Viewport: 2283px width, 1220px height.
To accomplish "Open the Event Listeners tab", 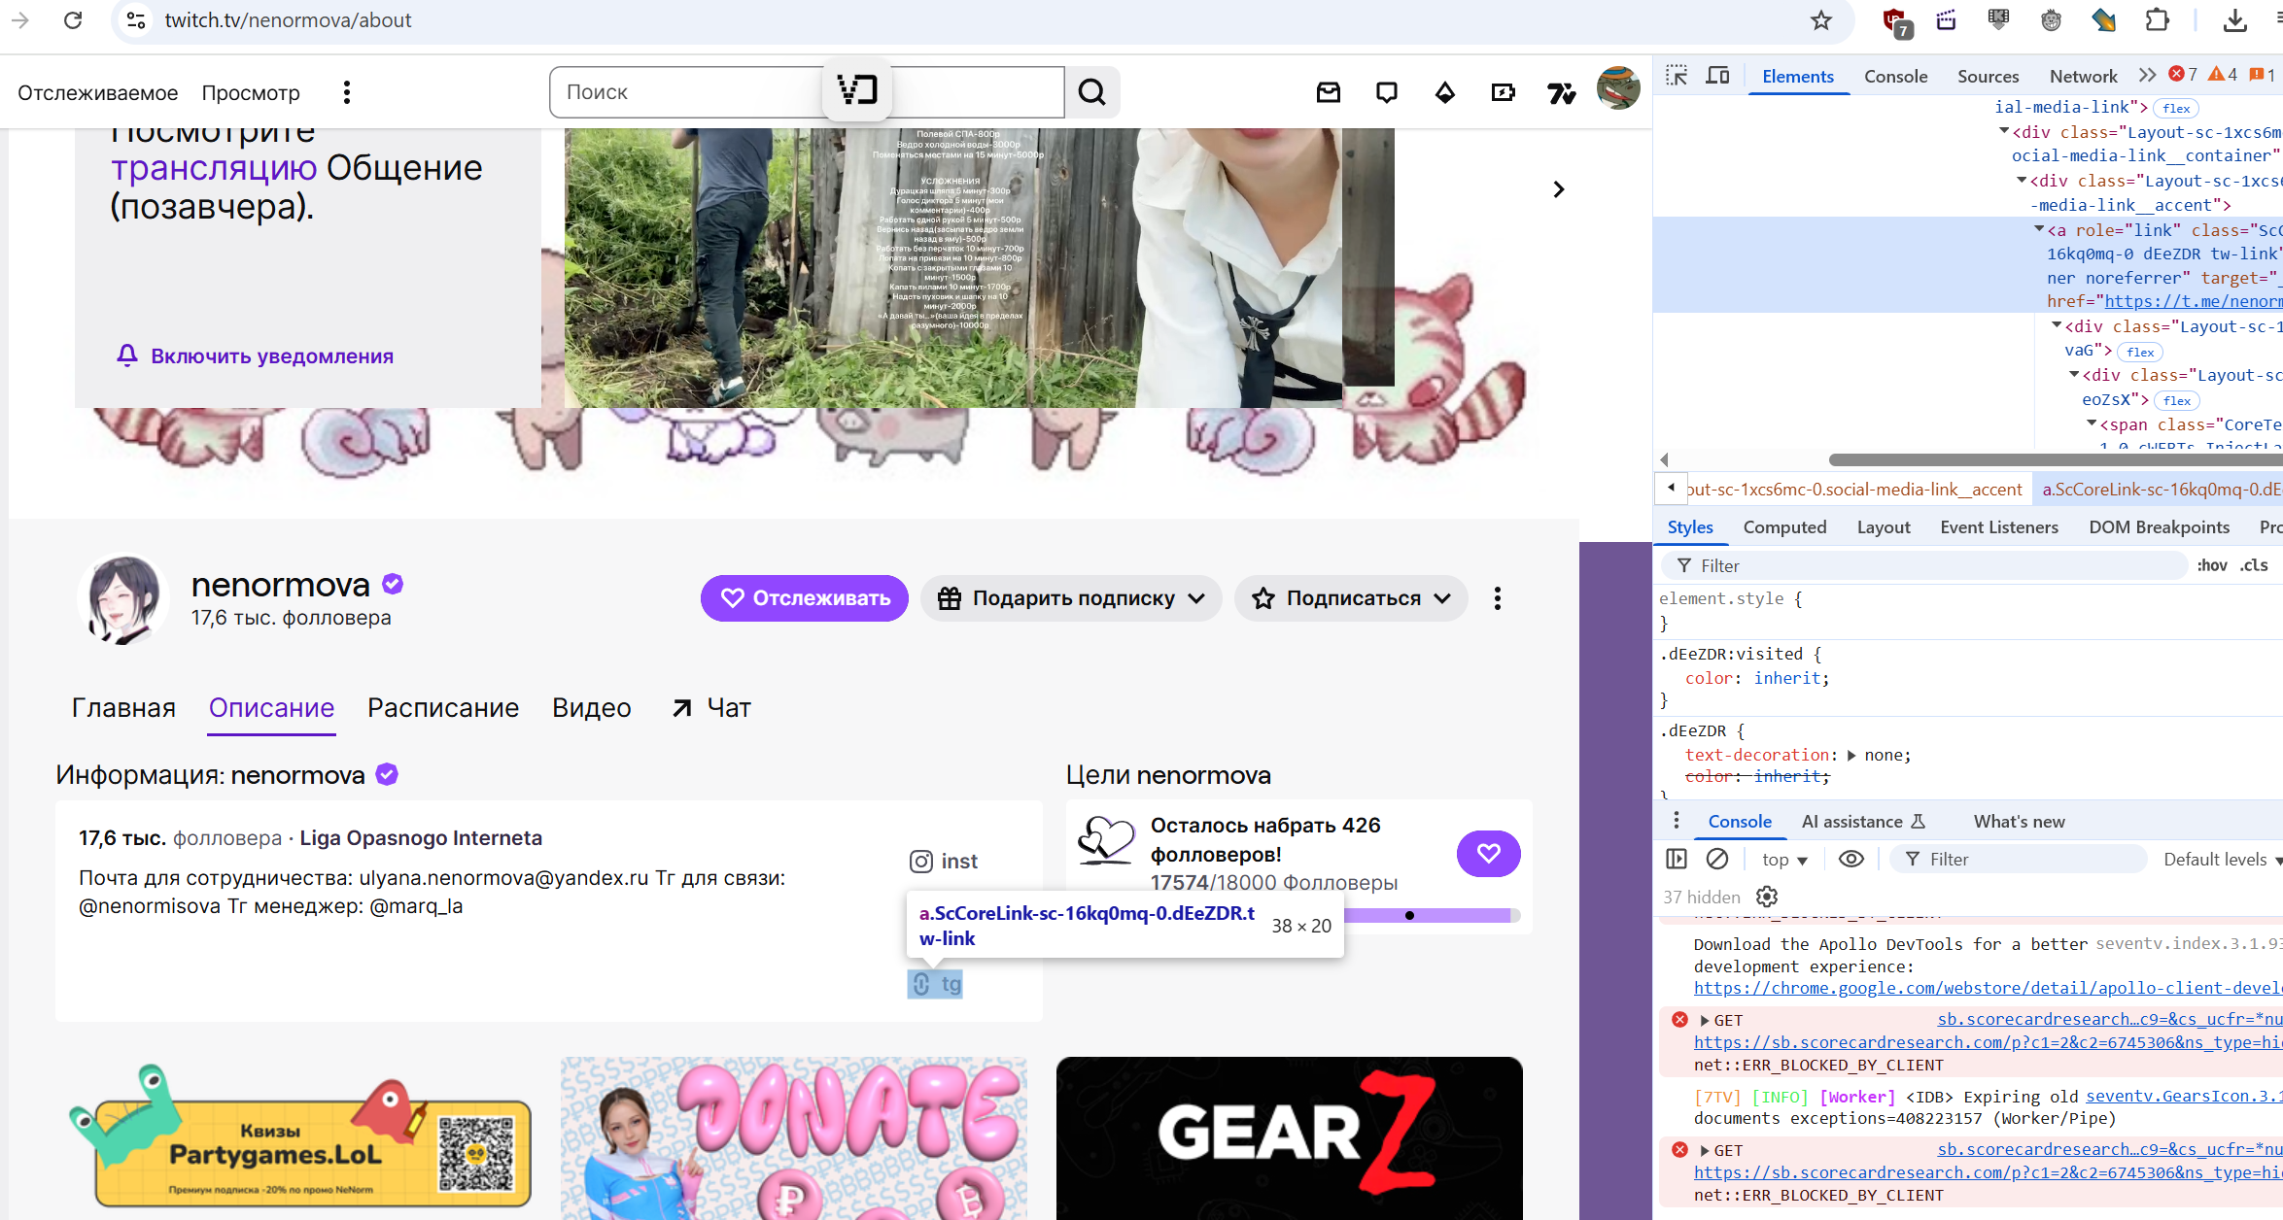I will [1999, 527].
